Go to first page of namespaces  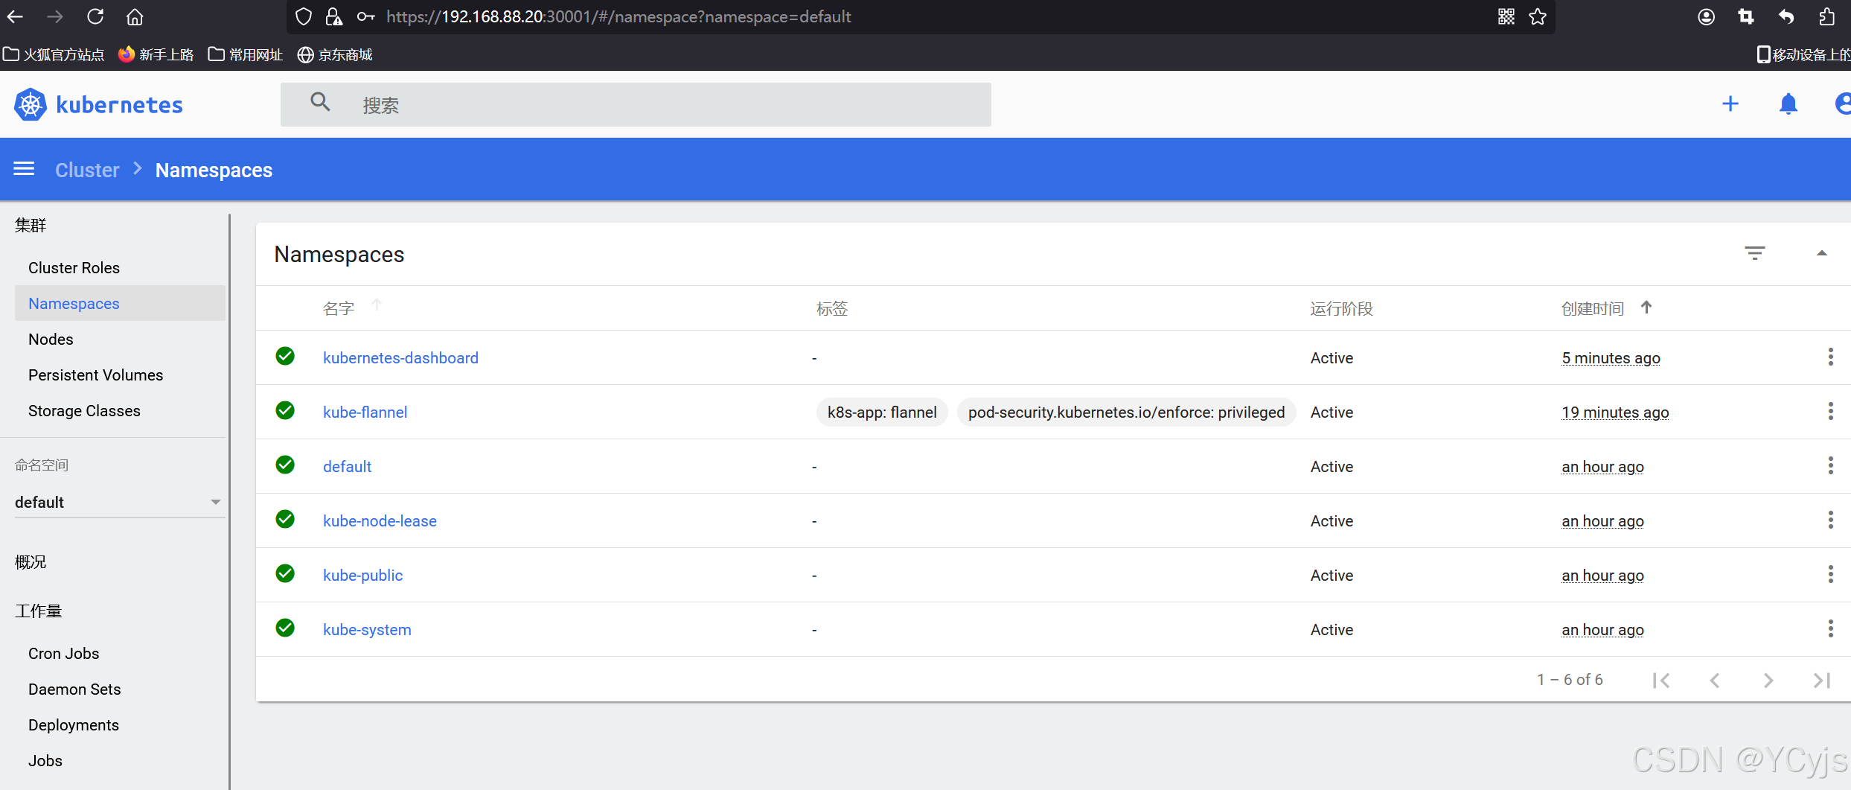tap(1661, 680)
